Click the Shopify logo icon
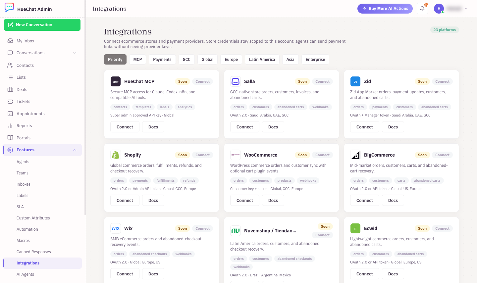This screenshot has height=283, width=477. click(x=115, y=155)
